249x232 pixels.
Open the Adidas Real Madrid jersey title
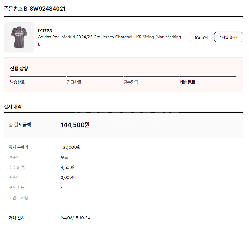pyautogui.click(x=112, y=37)
